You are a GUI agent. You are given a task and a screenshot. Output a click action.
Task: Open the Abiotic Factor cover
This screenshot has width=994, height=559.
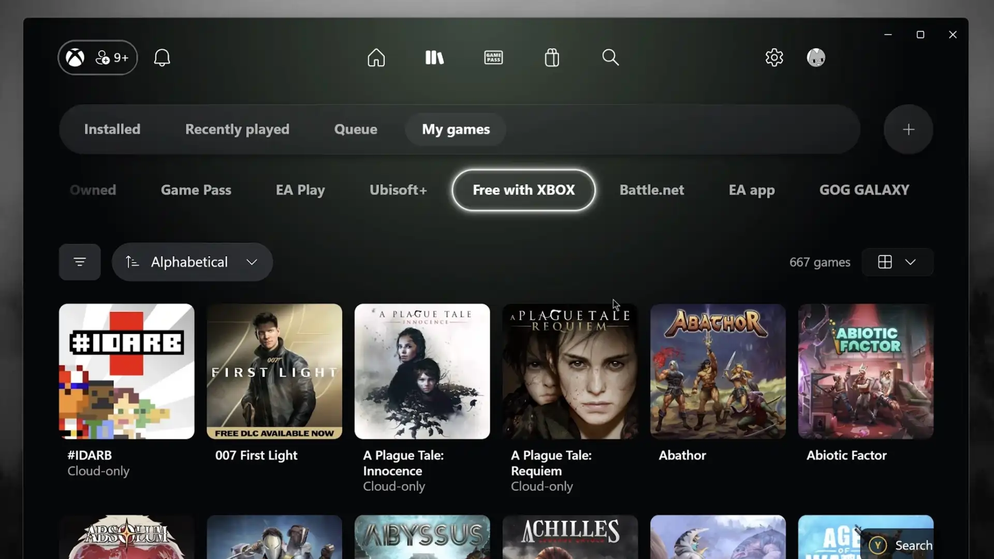click(866, 372)
